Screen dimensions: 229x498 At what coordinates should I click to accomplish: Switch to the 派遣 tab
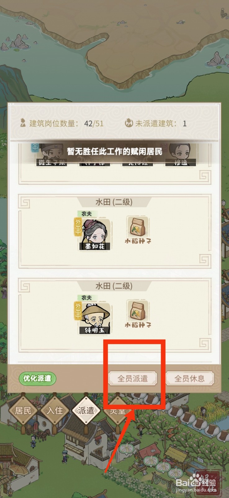(x=86, y=411)
